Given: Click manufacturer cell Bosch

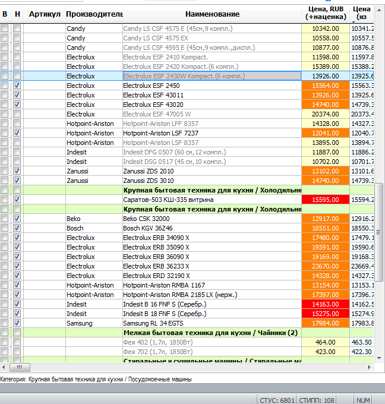Looking at the screenshot, I should click(x=94, y=228).
